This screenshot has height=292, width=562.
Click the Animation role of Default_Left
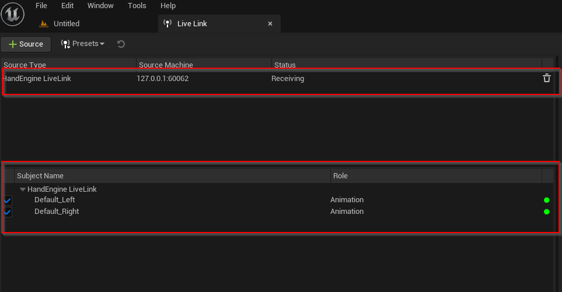tap(347, 200)
